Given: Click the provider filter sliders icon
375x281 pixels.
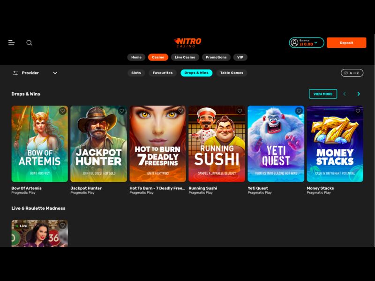Looking at the screenshot, I should (15, 73).
